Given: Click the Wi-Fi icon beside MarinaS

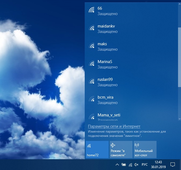Looking at the screenshot, I should [91, 63].
